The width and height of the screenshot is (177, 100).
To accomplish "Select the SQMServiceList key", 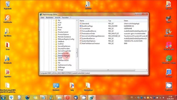I will coord(63,60).
